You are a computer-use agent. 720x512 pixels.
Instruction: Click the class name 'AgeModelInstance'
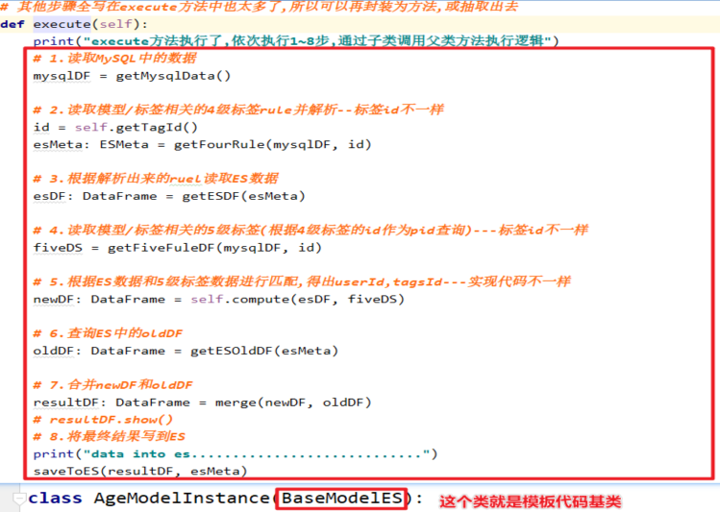pyautogui.click(x=182, y=499)
